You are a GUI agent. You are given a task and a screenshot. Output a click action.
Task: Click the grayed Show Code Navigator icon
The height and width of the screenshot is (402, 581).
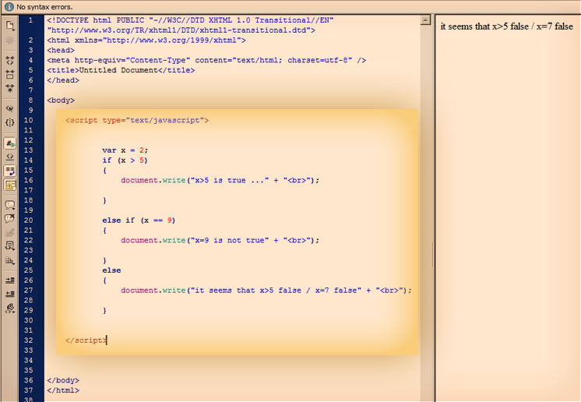coord(10,40)
